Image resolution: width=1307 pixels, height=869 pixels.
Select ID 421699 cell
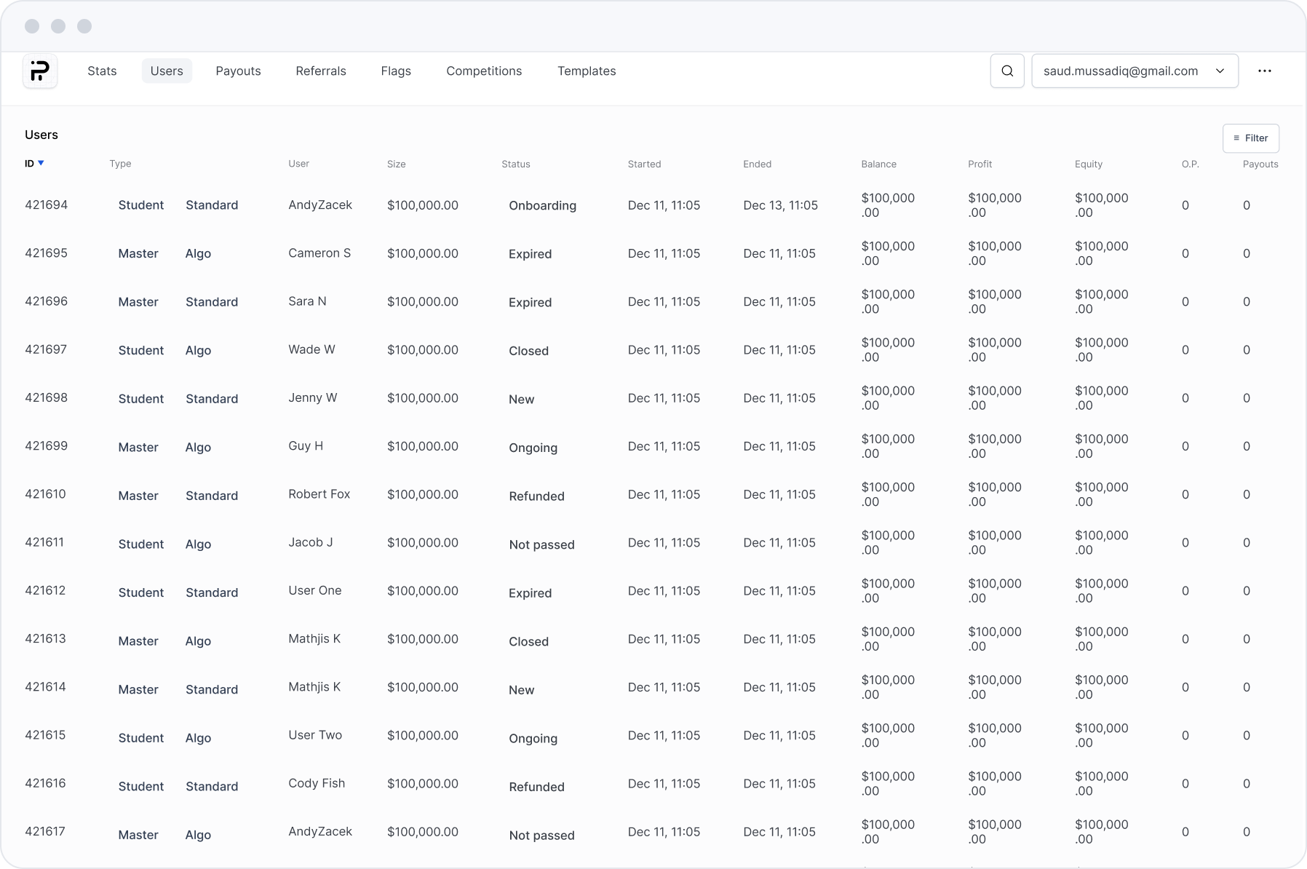[x=46, y=445]
